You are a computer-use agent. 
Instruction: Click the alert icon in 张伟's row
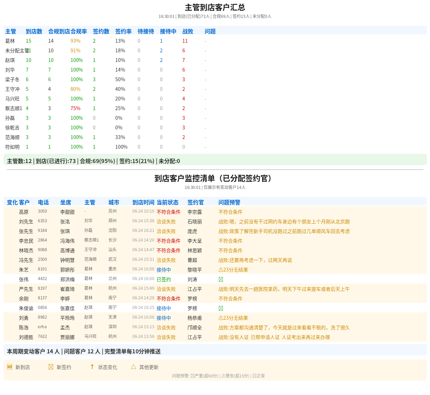[221, 279]
